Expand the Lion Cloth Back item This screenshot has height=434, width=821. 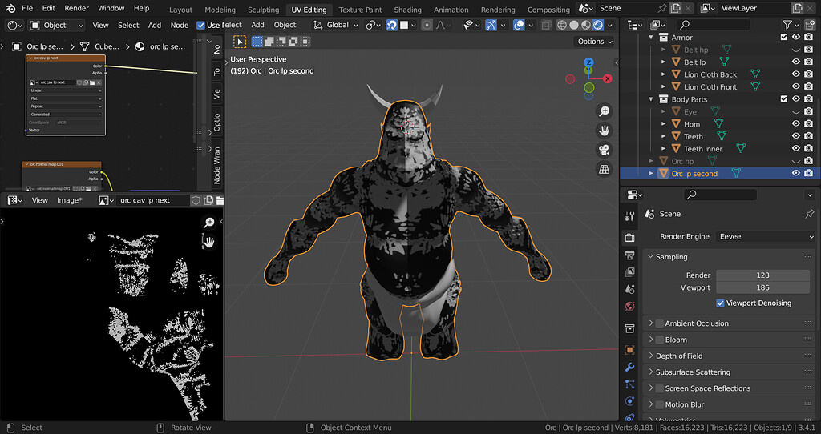coord(663,74)
